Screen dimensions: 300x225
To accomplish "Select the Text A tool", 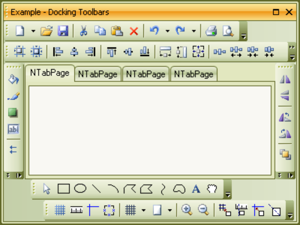I will tap(196, 189).
